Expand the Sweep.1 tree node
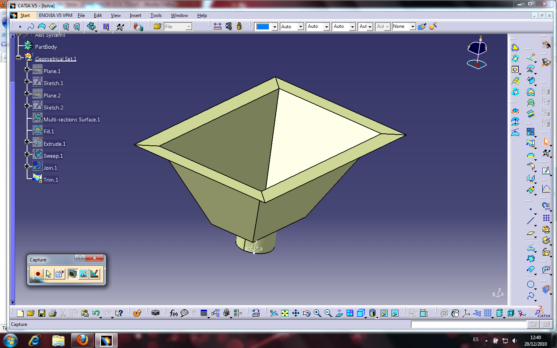 pos(27,154)
